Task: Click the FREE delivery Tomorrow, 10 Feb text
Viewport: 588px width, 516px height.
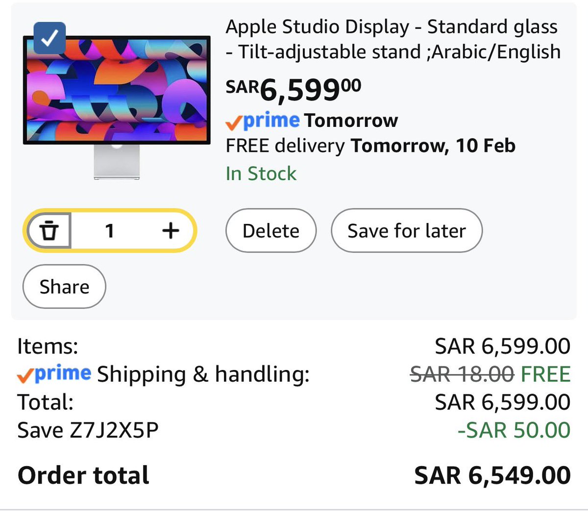Action: (x=370, y=146)
